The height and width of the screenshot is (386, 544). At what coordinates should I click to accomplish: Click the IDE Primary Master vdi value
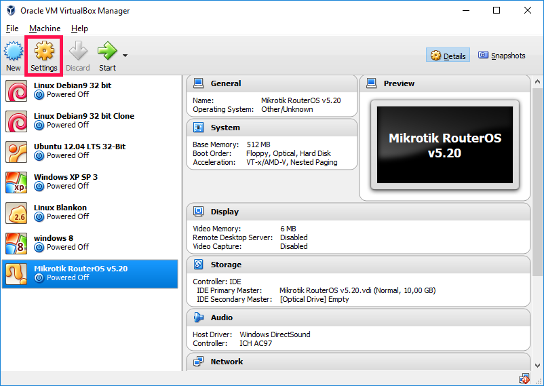357,290
